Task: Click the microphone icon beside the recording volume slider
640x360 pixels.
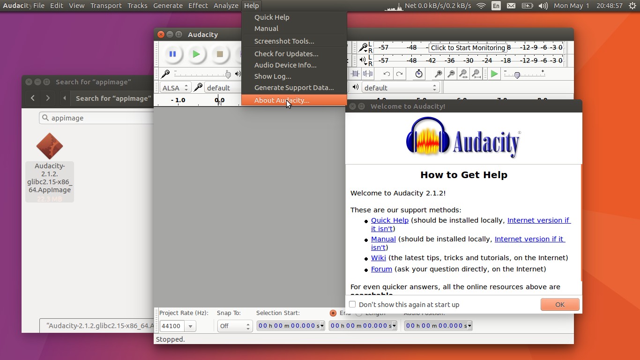Action: click(165, 74)
